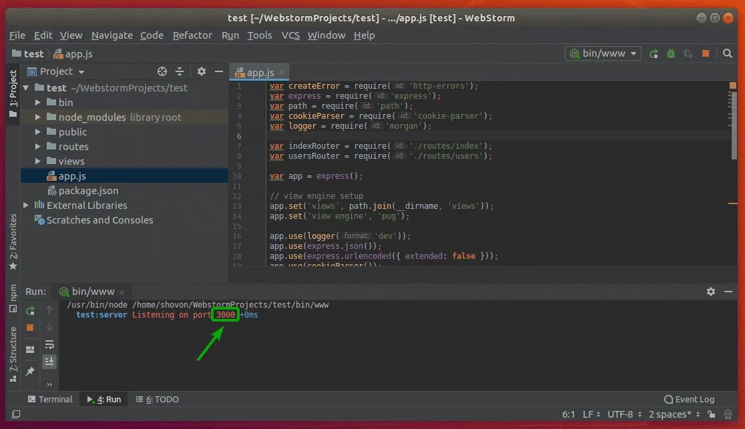Open the Navigate menu
The height and width of the screenshot is (429, 745).
coord(111,35)
